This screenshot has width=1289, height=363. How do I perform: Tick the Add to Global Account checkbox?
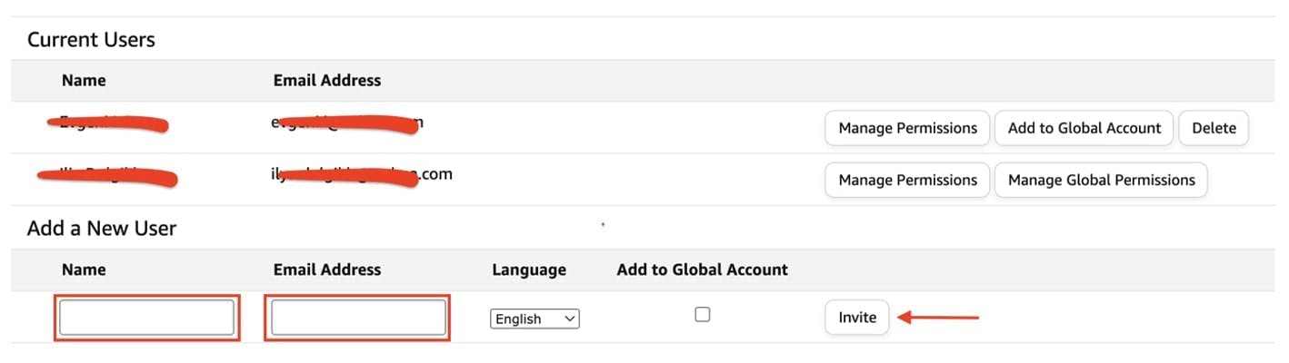click(702, 315)
